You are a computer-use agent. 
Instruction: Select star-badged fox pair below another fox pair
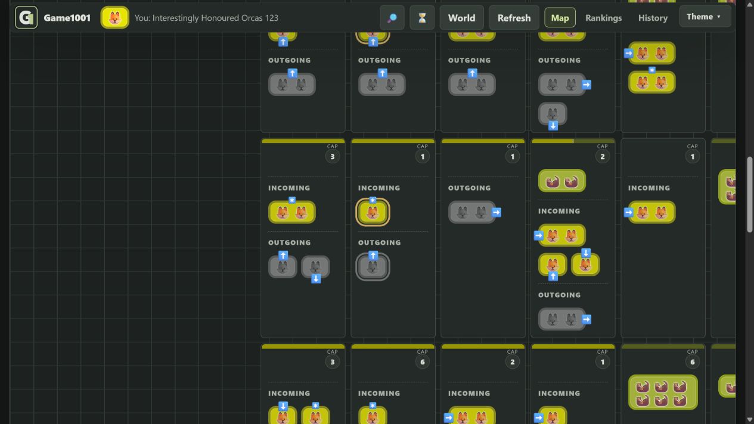tap(652, 82)
